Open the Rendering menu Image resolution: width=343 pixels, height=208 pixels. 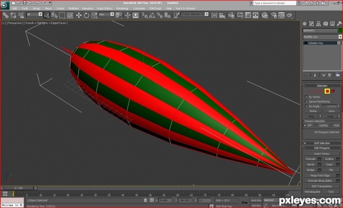[x=122, y=9]
